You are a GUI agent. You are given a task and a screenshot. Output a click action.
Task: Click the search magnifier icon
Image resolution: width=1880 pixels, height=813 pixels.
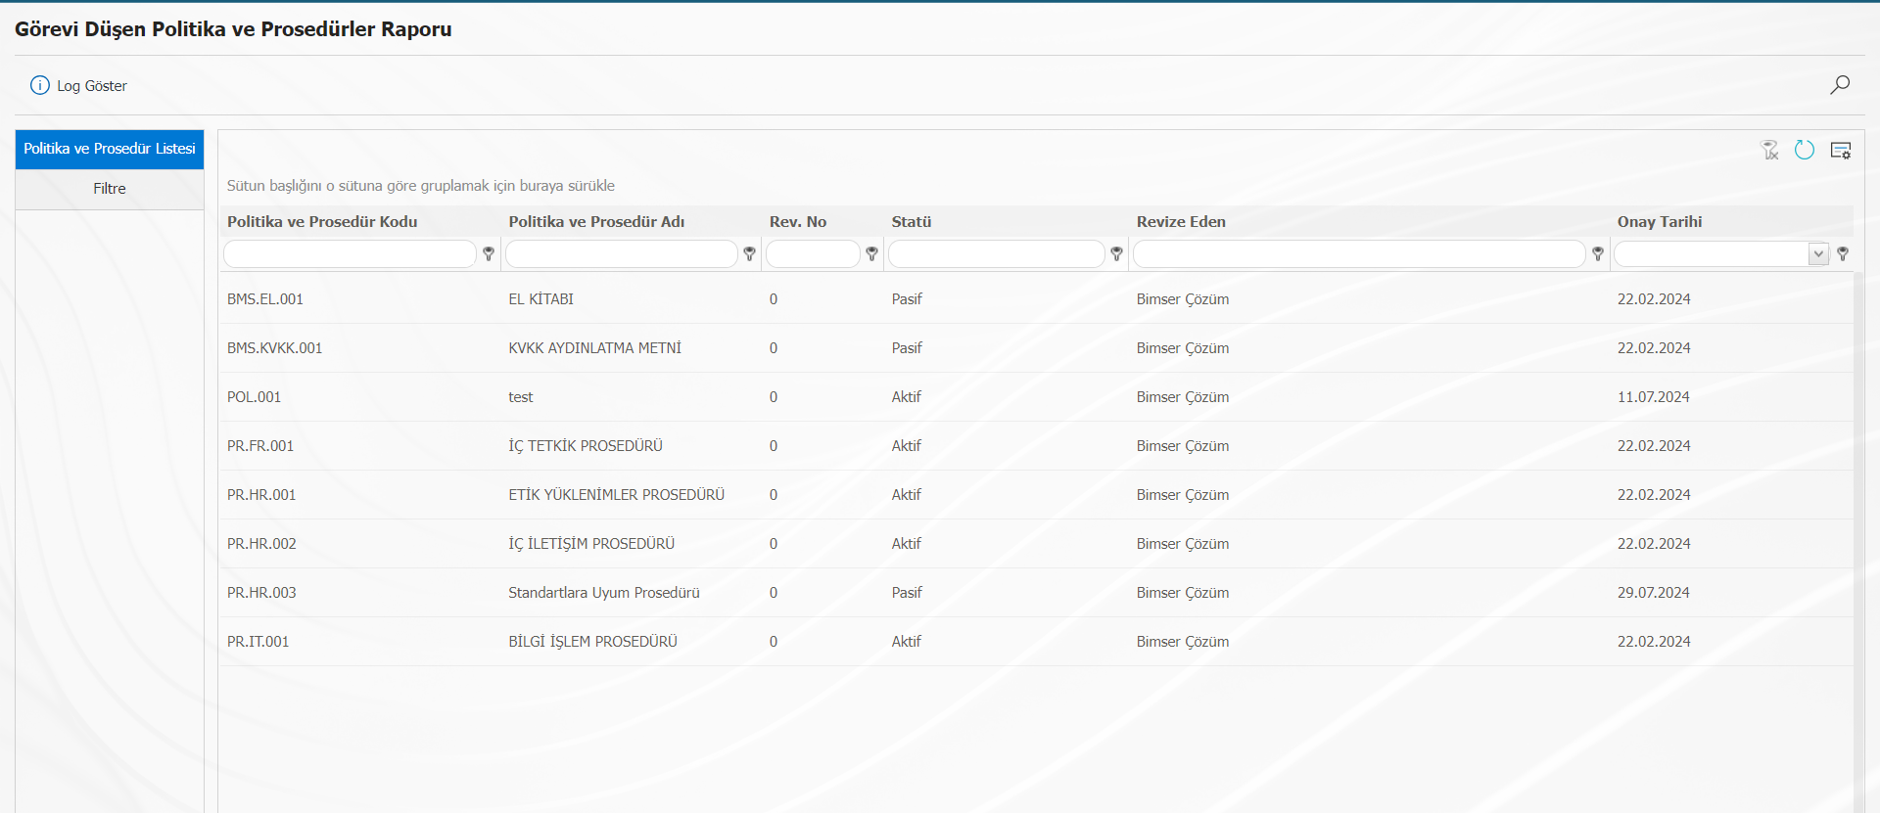[1840, 85]
